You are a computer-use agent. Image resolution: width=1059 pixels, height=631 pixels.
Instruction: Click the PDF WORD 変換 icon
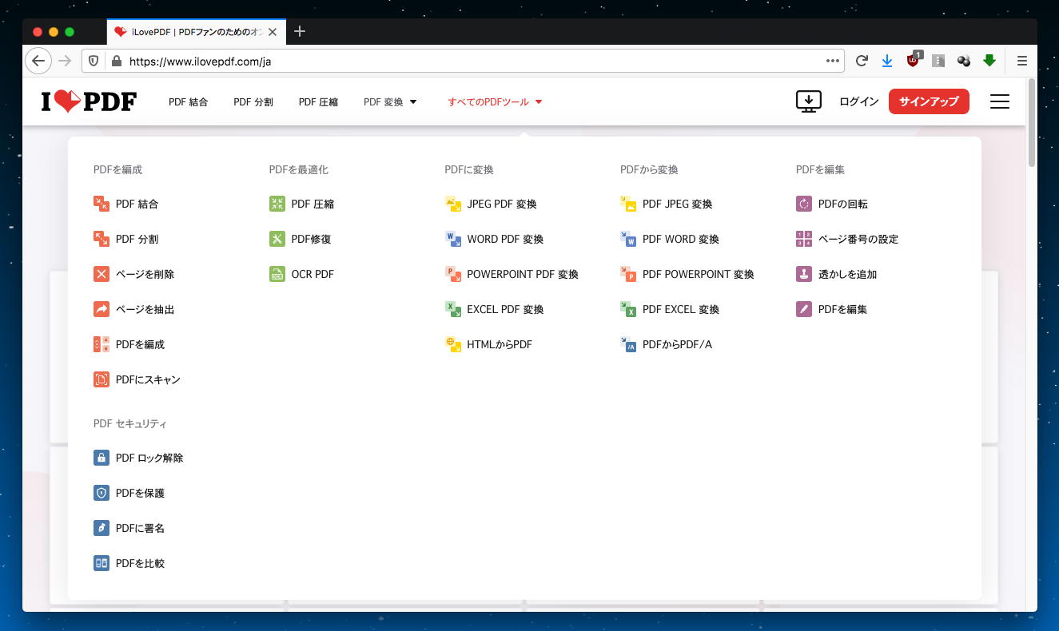click(x=628, y=239)
